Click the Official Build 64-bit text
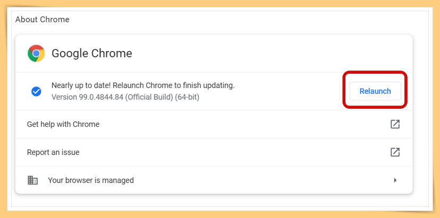This screenshot has height=218, width=440. [x=162, y=97]
